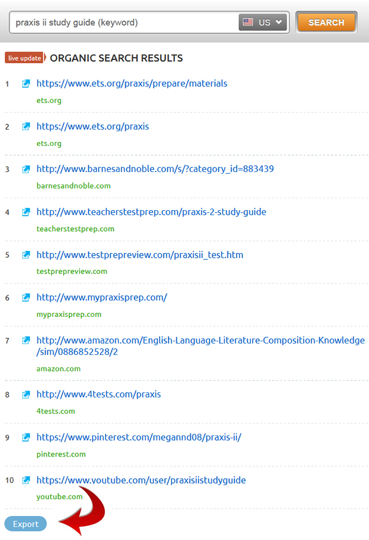Open external link icon for result 1
This screenshot has height=540, width=369.
26,83
